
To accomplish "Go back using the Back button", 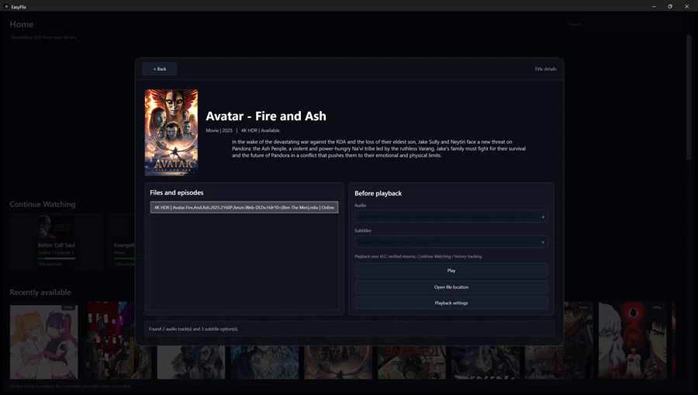I will point(160,69).
